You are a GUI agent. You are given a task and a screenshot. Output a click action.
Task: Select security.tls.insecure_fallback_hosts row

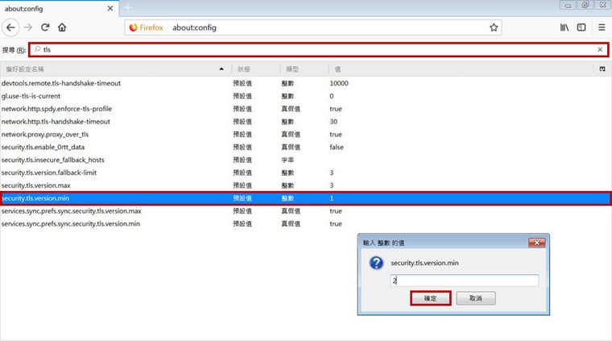point(306,160)
